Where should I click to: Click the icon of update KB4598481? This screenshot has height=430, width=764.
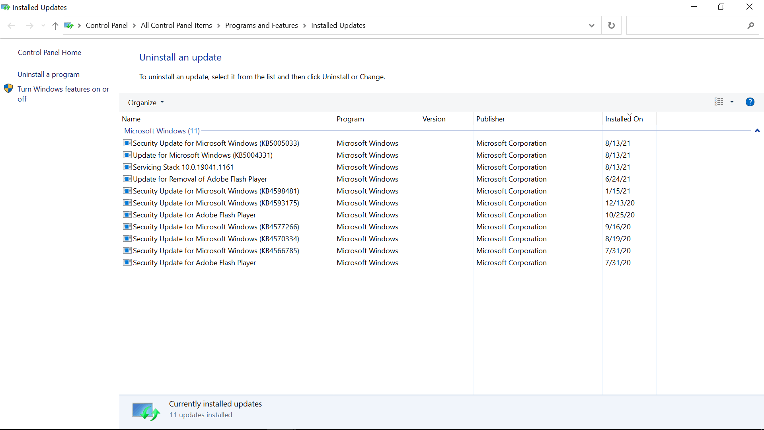pos(127,190)
